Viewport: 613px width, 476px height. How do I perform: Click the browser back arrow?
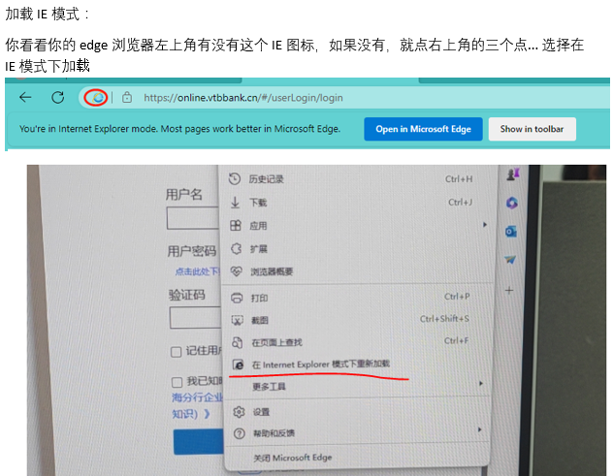click(x=25, y=97)
